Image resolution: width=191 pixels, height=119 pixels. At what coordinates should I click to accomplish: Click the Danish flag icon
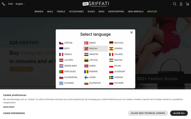point(86,43)
